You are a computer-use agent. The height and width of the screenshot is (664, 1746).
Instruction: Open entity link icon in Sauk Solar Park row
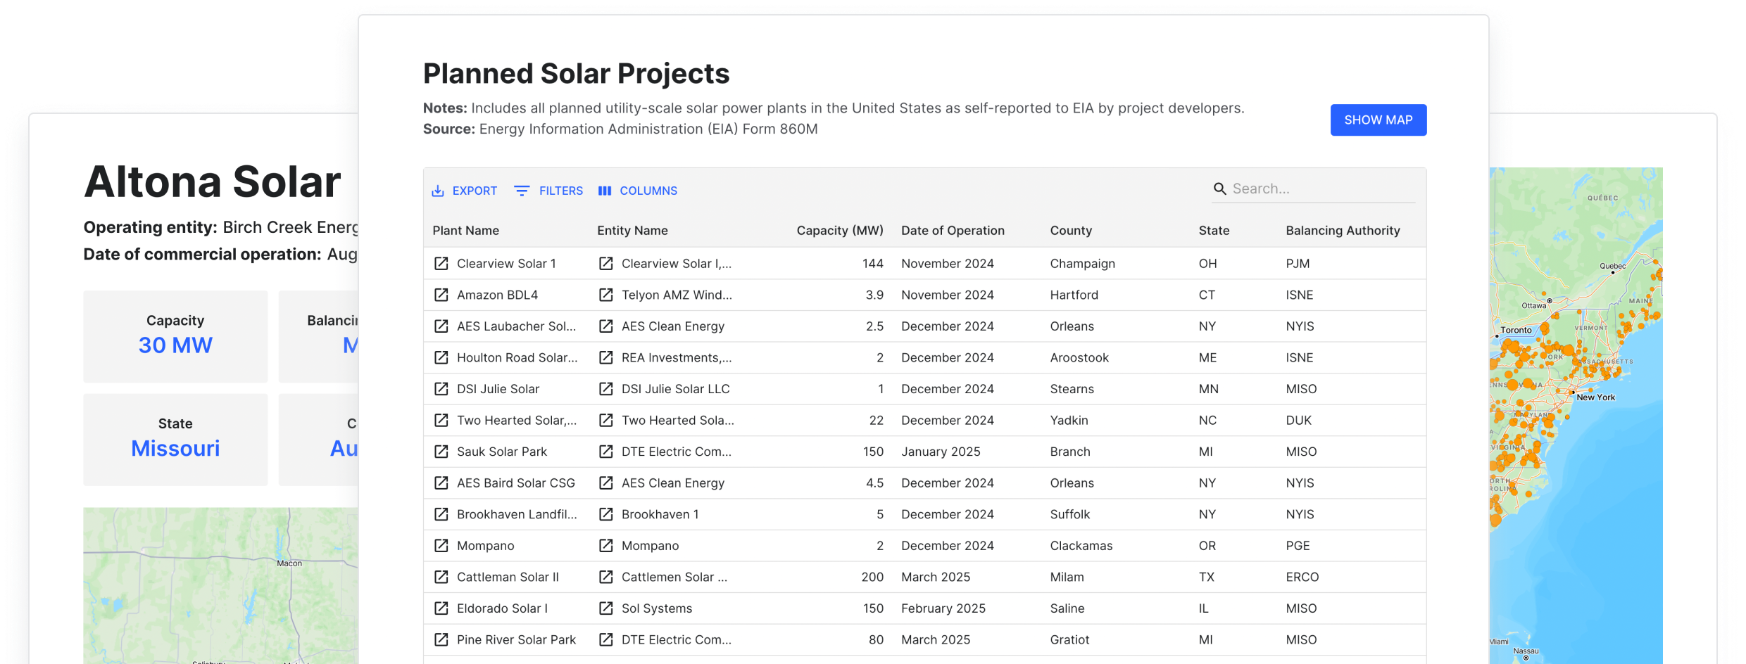(605, 452)
